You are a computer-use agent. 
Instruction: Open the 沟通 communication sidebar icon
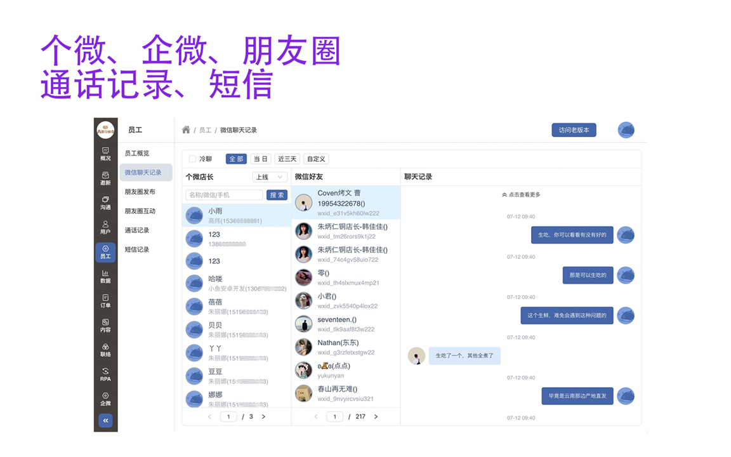click(105, 203)
